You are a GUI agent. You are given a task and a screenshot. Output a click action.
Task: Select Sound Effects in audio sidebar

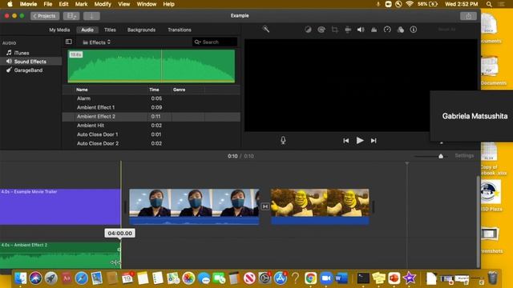pyautogui.click(x=30, y=62)
